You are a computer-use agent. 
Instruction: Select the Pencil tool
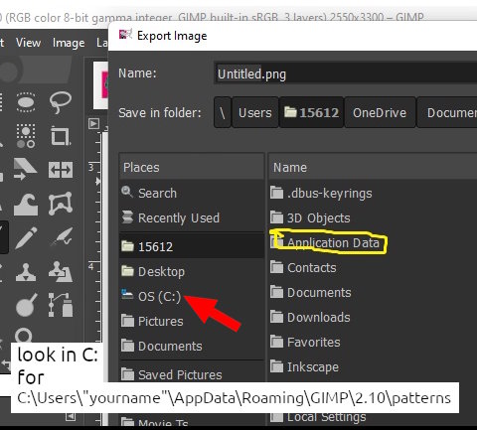[x=26, y=237]
